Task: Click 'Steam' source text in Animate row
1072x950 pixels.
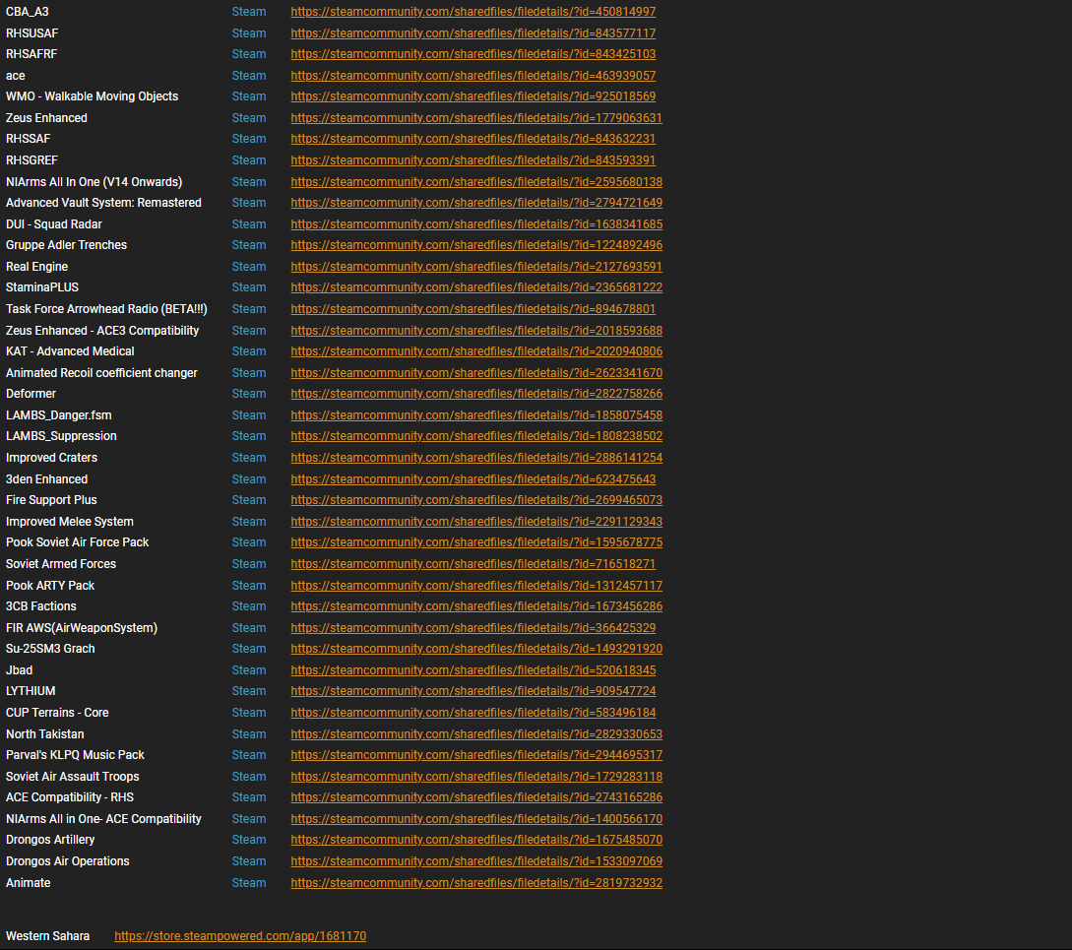Action: (x=249, y=883)
